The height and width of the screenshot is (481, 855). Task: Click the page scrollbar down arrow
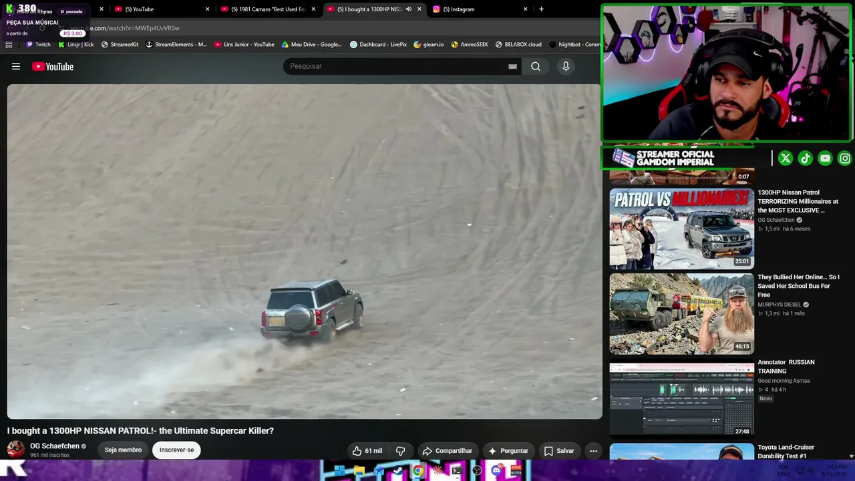(x=851, y=456)
